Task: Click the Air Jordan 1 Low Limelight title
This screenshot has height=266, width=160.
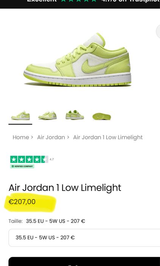Action: 65,188
